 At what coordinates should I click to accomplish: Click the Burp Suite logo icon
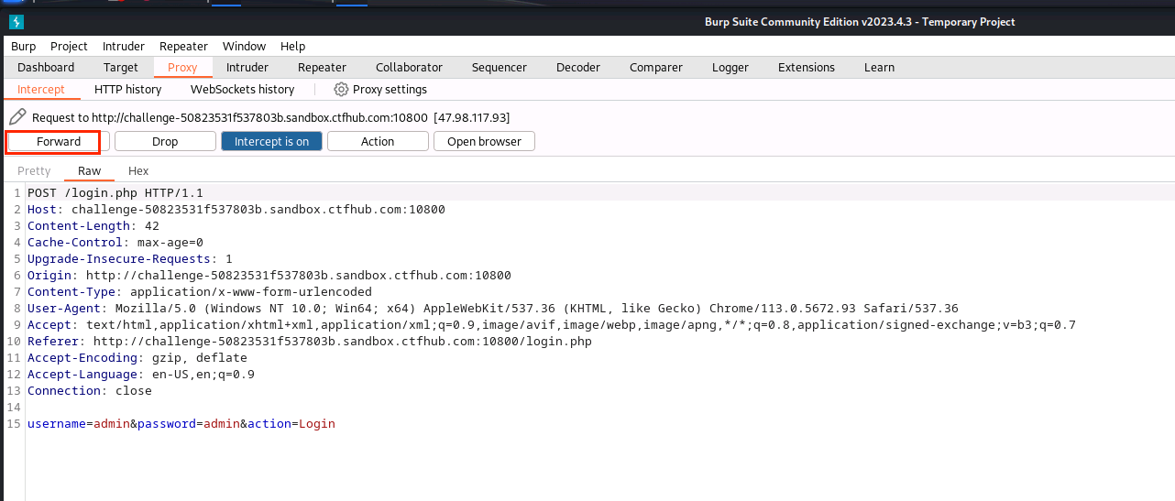click(x=16, y=22)
